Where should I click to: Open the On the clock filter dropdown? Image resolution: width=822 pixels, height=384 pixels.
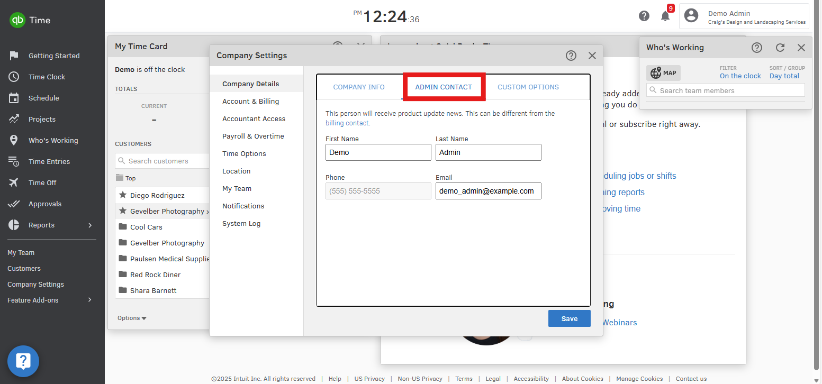pyautogui.click(x=740, y=76)
